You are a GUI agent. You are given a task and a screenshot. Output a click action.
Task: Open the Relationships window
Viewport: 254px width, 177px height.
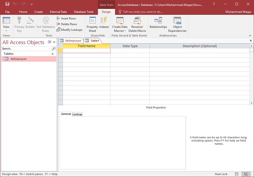(158, 22)
